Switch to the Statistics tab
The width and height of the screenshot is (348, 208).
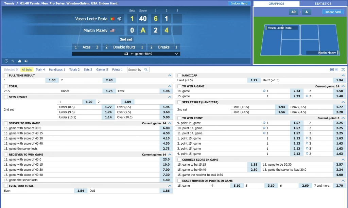323,4
